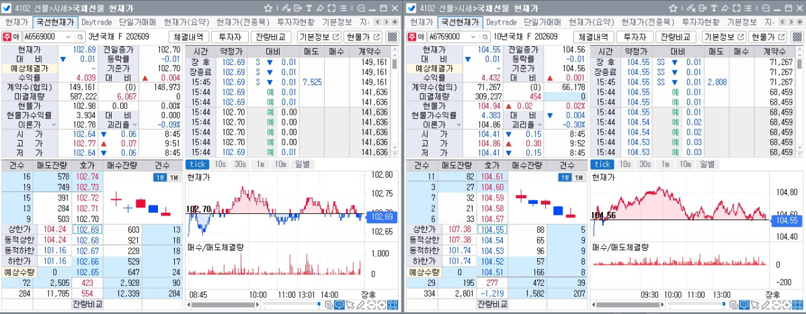Select 10s chart interval in left window

[220, 164]
